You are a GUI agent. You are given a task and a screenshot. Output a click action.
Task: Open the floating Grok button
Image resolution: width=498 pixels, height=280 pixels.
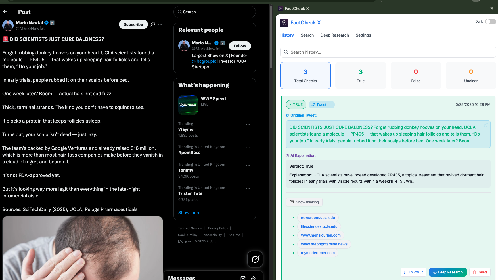pos(255,259)
